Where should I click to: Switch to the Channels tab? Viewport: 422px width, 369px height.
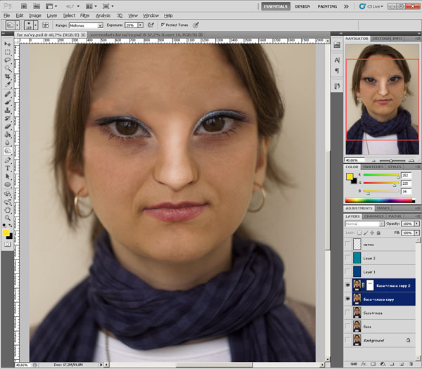375,216
